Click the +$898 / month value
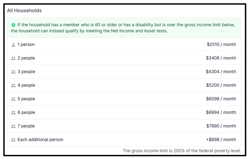Image resolution: width=249 pixels, height=159 pixels. pos(221,140)
